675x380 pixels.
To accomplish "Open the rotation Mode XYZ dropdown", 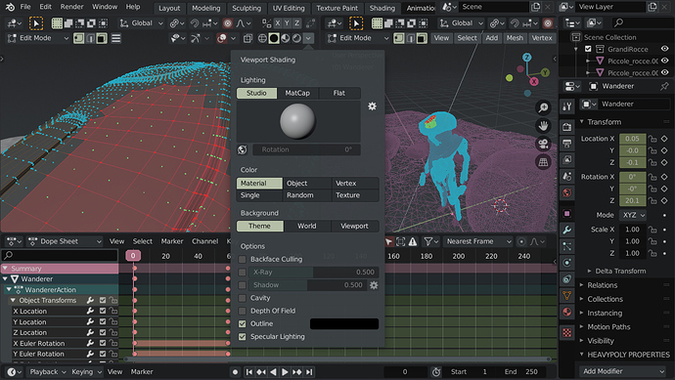I will (633, 215).
